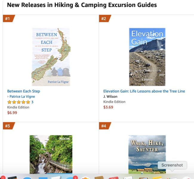Open the Between Each Step book cover
This screenshot has width=194, height=179.
pyautogui.click(x=51, y=57)
